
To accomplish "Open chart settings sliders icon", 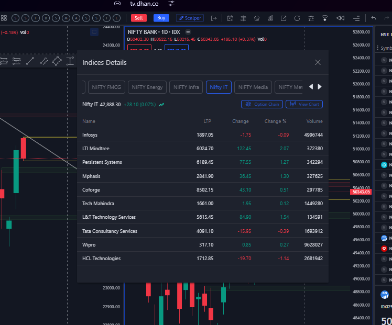I will (311, 18).
